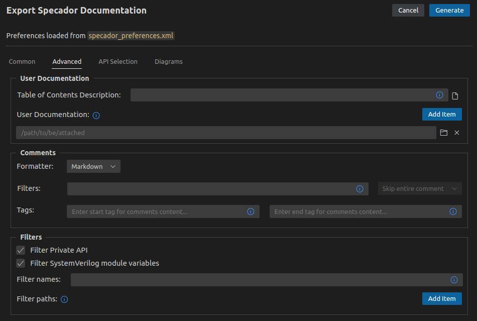The image size is (477, 321).
Task: Click the info icon in the Table of Contents field
Action: coord(439,95)
